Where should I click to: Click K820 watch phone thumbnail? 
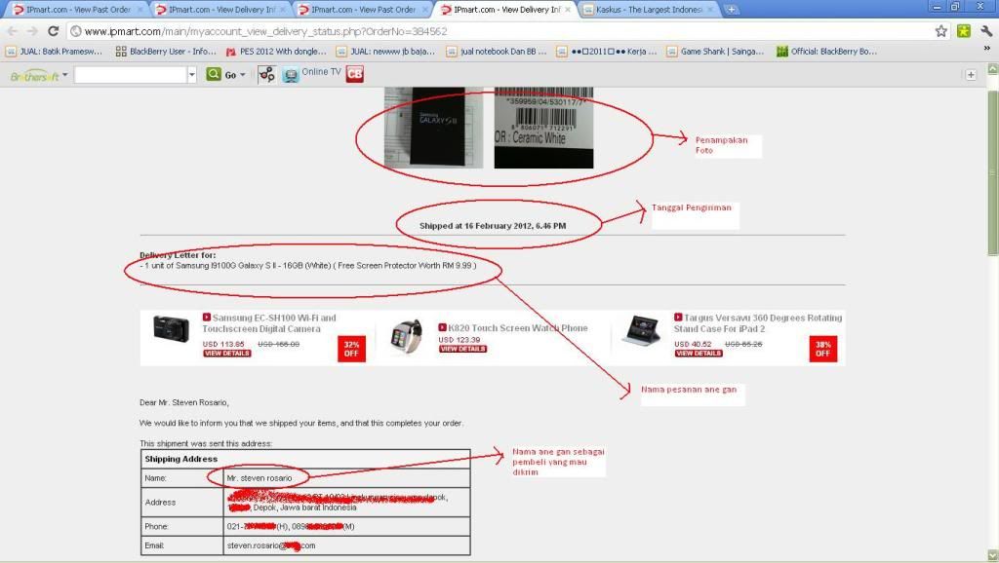[x=408, y=337]
